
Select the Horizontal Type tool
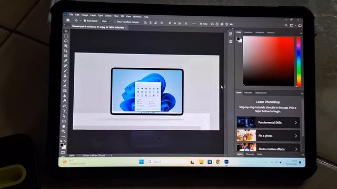click(64, 111)
